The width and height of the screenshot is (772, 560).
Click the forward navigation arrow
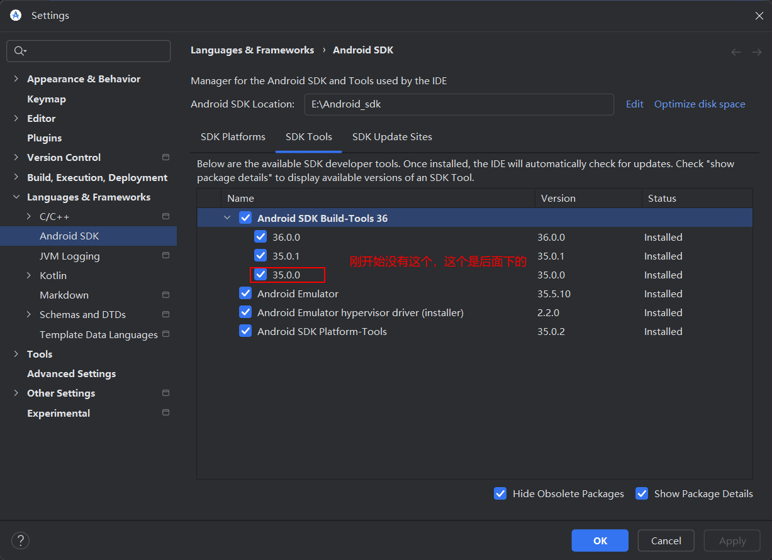point(757,52)
